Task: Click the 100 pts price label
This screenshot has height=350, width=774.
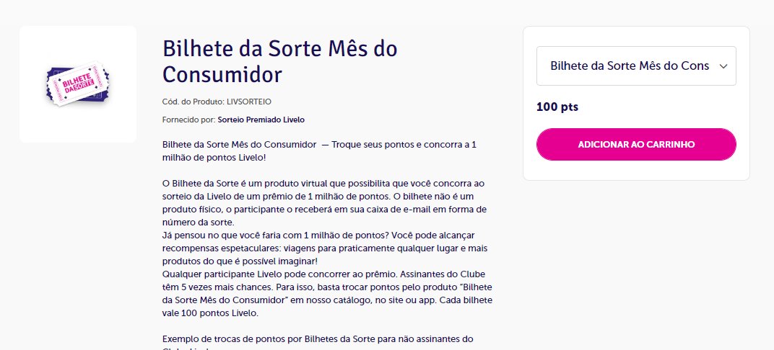Action: pos(557,107)
